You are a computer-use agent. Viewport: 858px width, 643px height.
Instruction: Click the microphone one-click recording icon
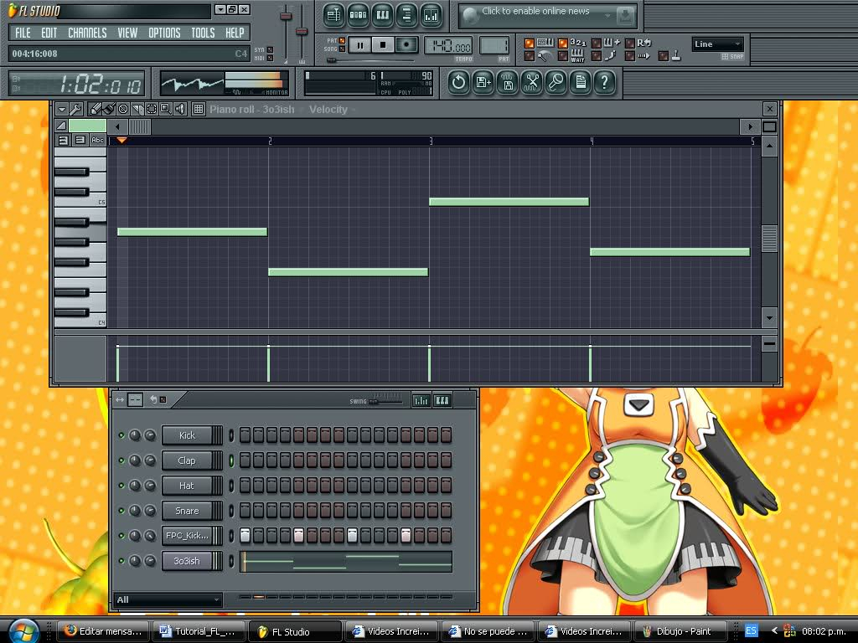[x=556, y=81]
